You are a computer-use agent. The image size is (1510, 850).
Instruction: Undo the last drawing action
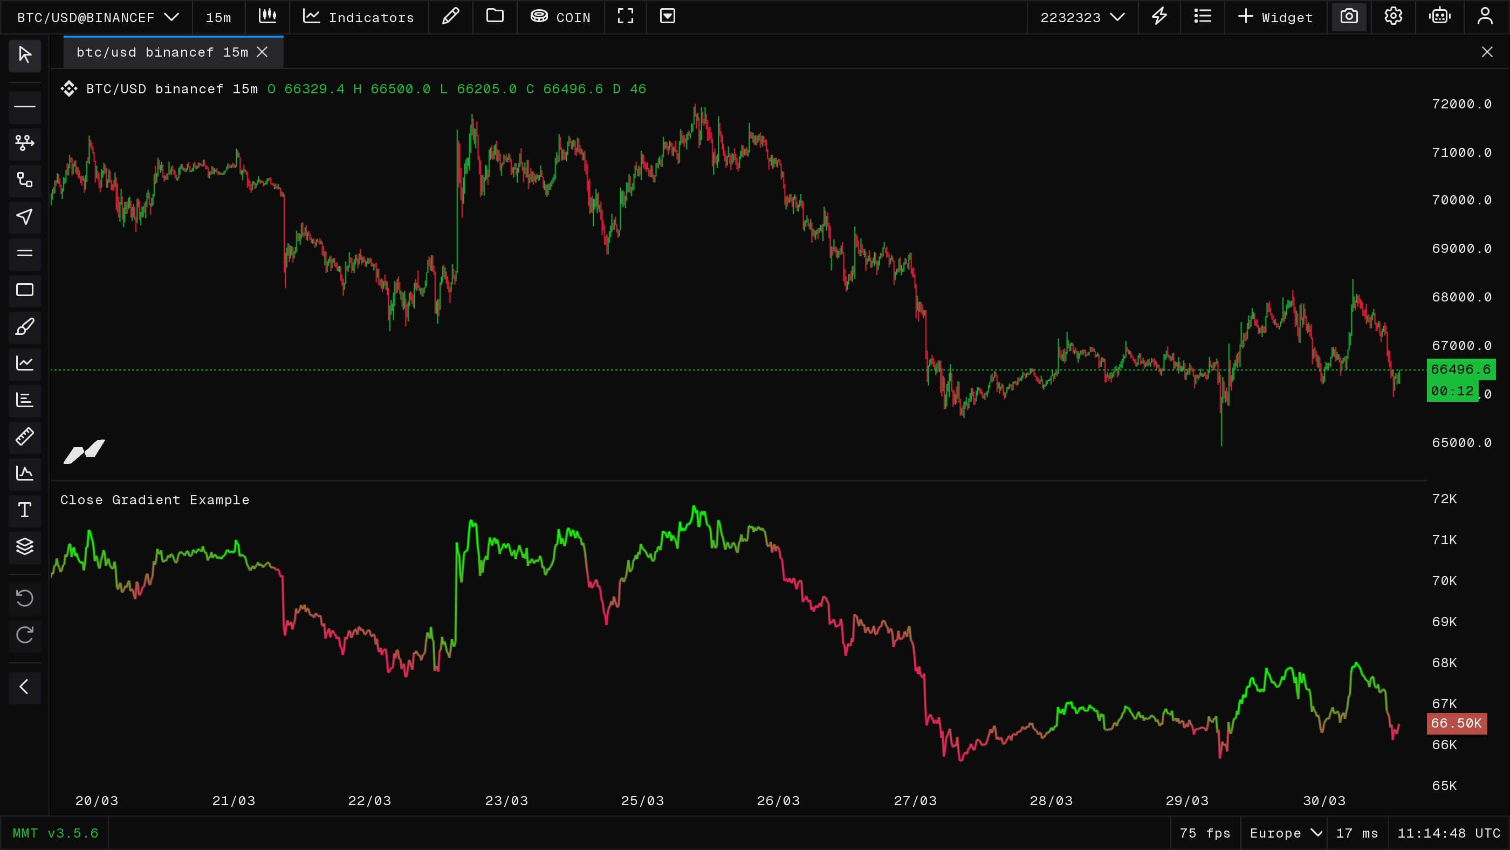[25, 599]
